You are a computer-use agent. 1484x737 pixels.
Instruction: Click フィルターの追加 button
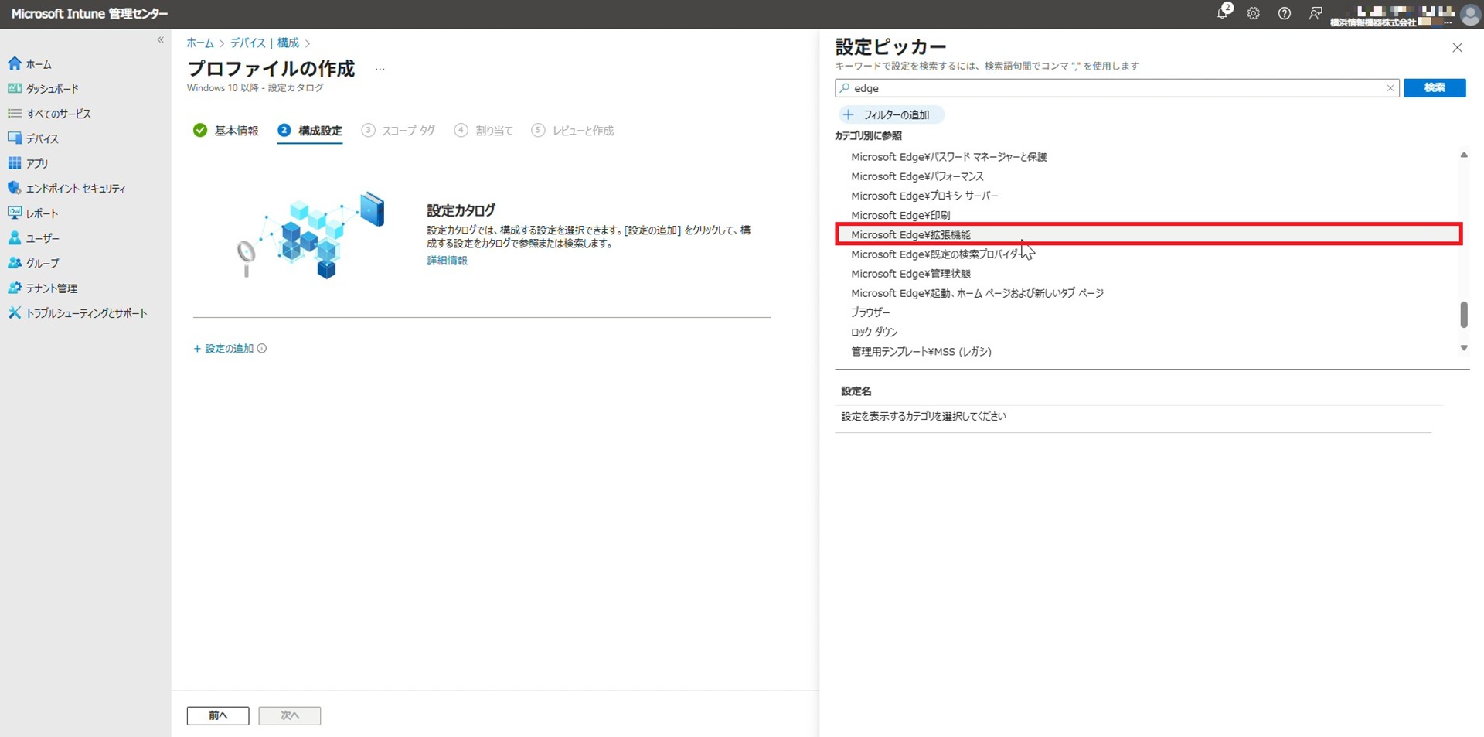coord(891,114)
